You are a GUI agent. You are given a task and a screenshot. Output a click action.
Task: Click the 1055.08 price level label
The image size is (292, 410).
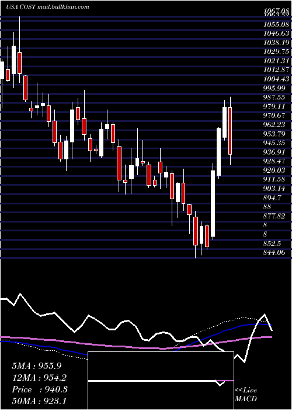(x=276, y=25)
